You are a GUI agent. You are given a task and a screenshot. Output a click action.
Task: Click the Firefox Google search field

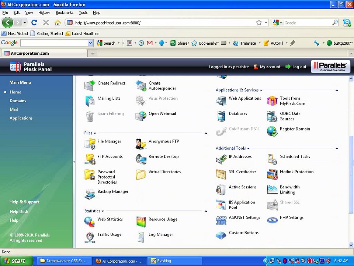coord(308,23)
